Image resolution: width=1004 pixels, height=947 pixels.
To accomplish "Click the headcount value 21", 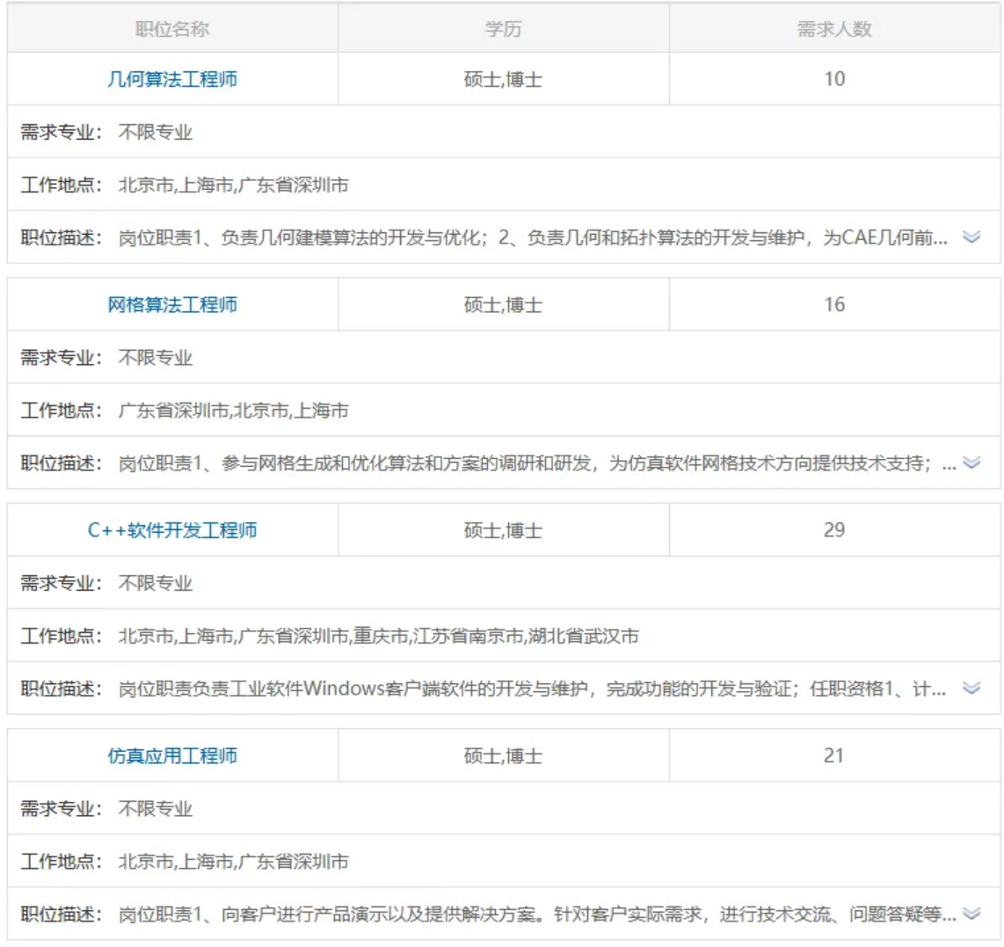I will tap(833, 756).
